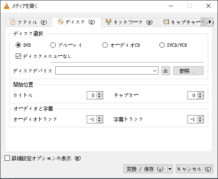This screenshot has height=179, width=218.
Task: Increase the タイトル spinner value
Action: pos(100,94)
